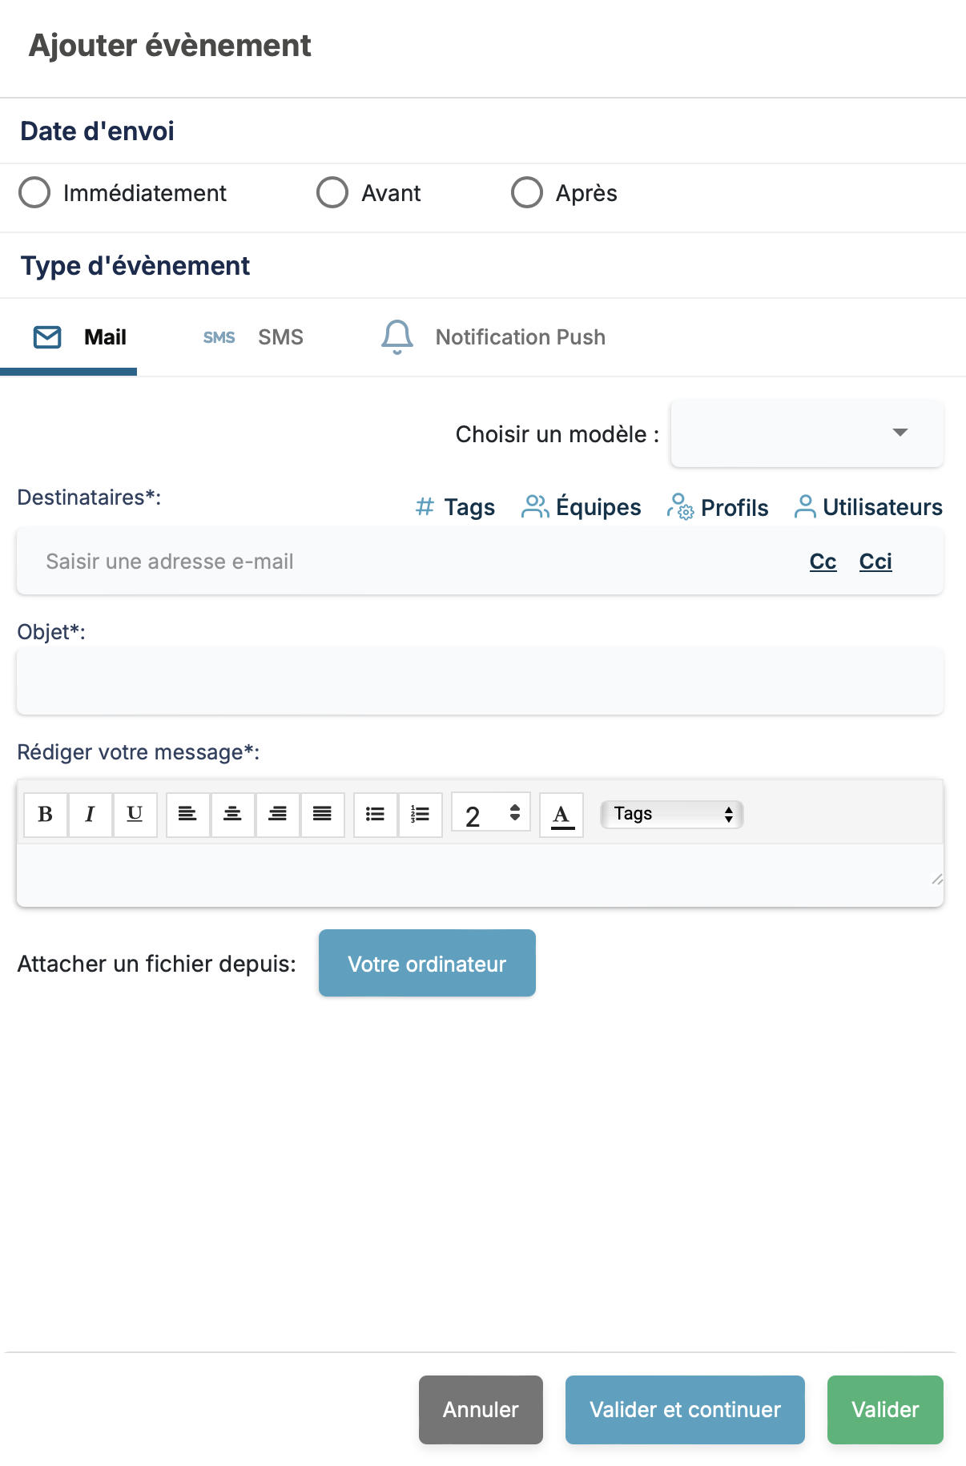Viewport: 966px width, 1466px height.
Task: Underline the selected message text
Action: [x=135, y=815]
